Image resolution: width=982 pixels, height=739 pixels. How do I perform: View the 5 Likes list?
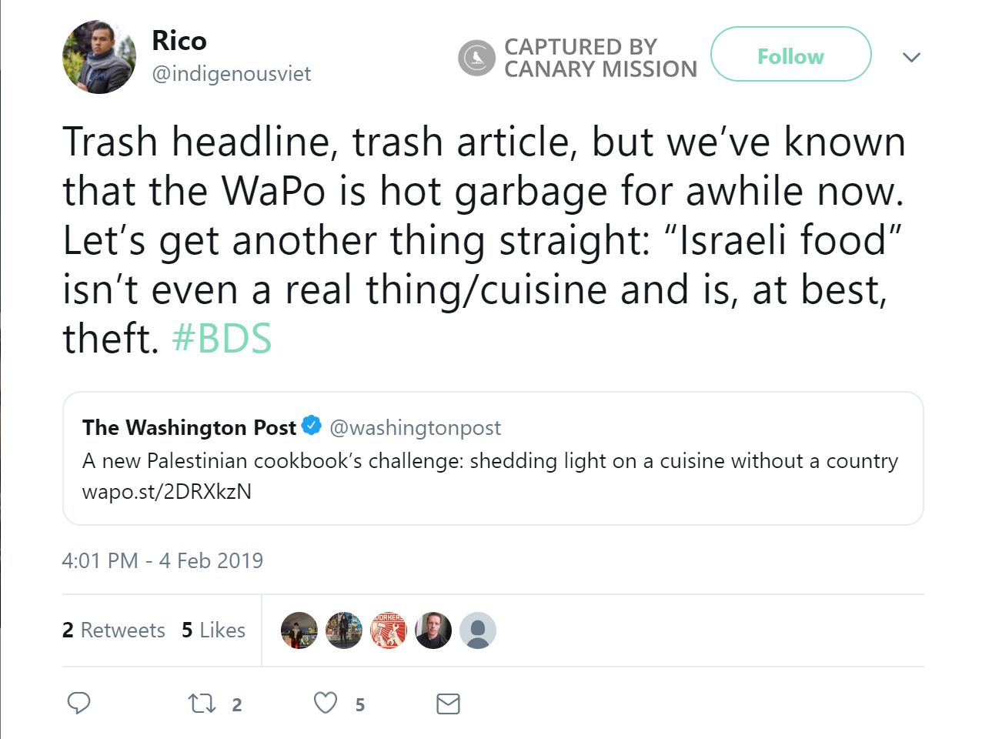point(213,630)
